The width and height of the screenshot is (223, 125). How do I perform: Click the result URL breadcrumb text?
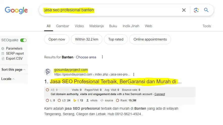[92, 74]
